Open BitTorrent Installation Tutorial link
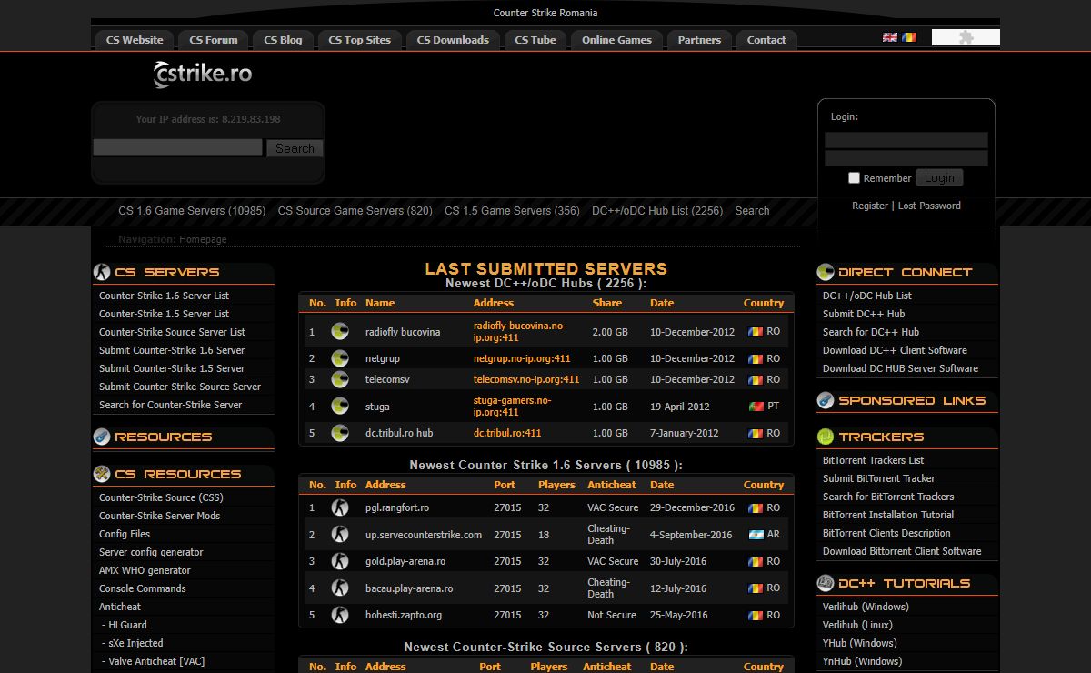 click(888, 515)
